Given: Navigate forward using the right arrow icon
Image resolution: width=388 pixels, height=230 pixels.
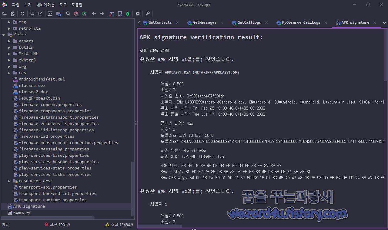Looking at the screenshot, I should (102, 14).
